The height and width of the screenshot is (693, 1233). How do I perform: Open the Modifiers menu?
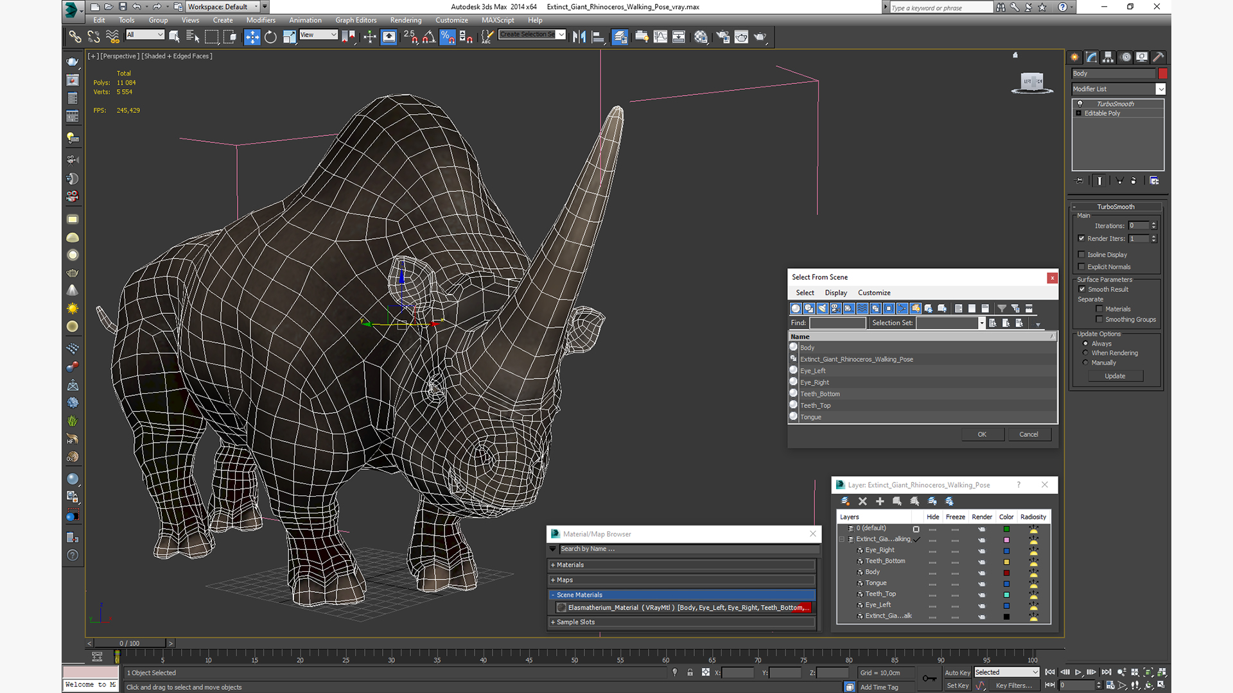click(x=261, y=21)
